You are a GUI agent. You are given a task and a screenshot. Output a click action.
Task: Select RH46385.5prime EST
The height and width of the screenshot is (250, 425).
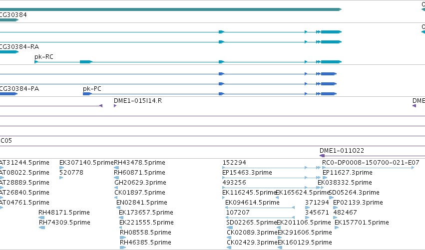[145, 243]
